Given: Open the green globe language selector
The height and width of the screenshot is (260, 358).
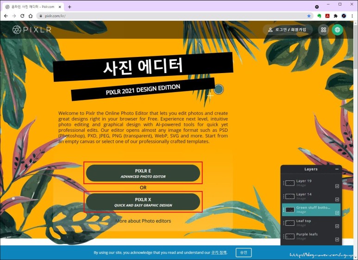Looking at the screenshot, I should pos(338,30).
